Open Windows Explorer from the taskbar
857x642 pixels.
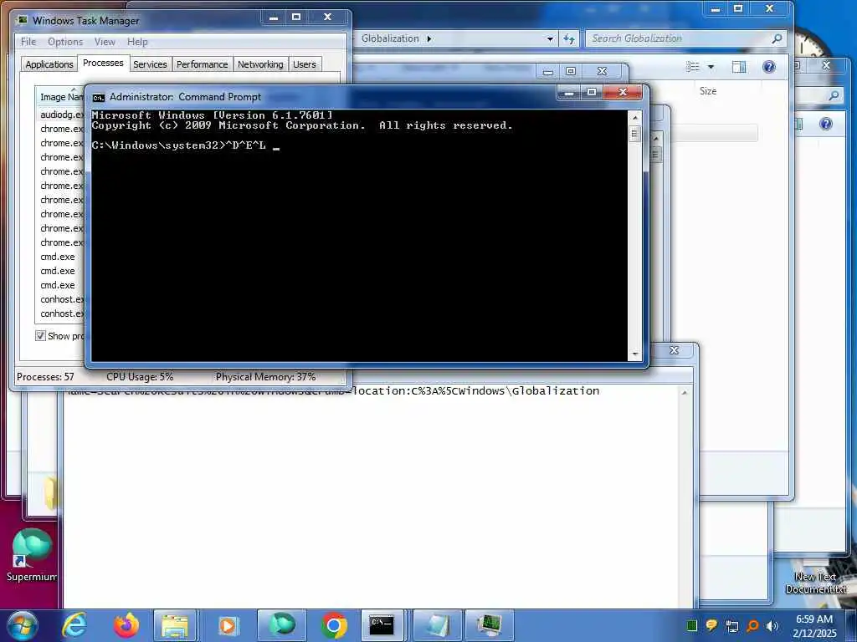pyautogui.click(x=174, y=625)
